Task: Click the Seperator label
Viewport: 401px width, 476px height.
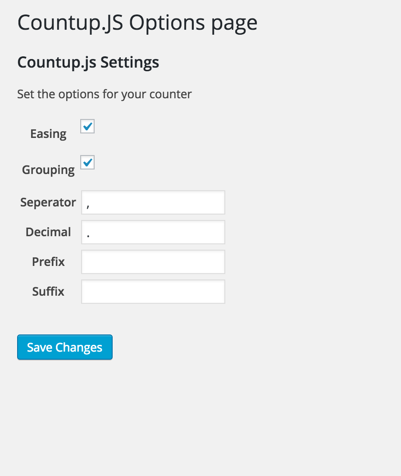Action: [48, 202]
